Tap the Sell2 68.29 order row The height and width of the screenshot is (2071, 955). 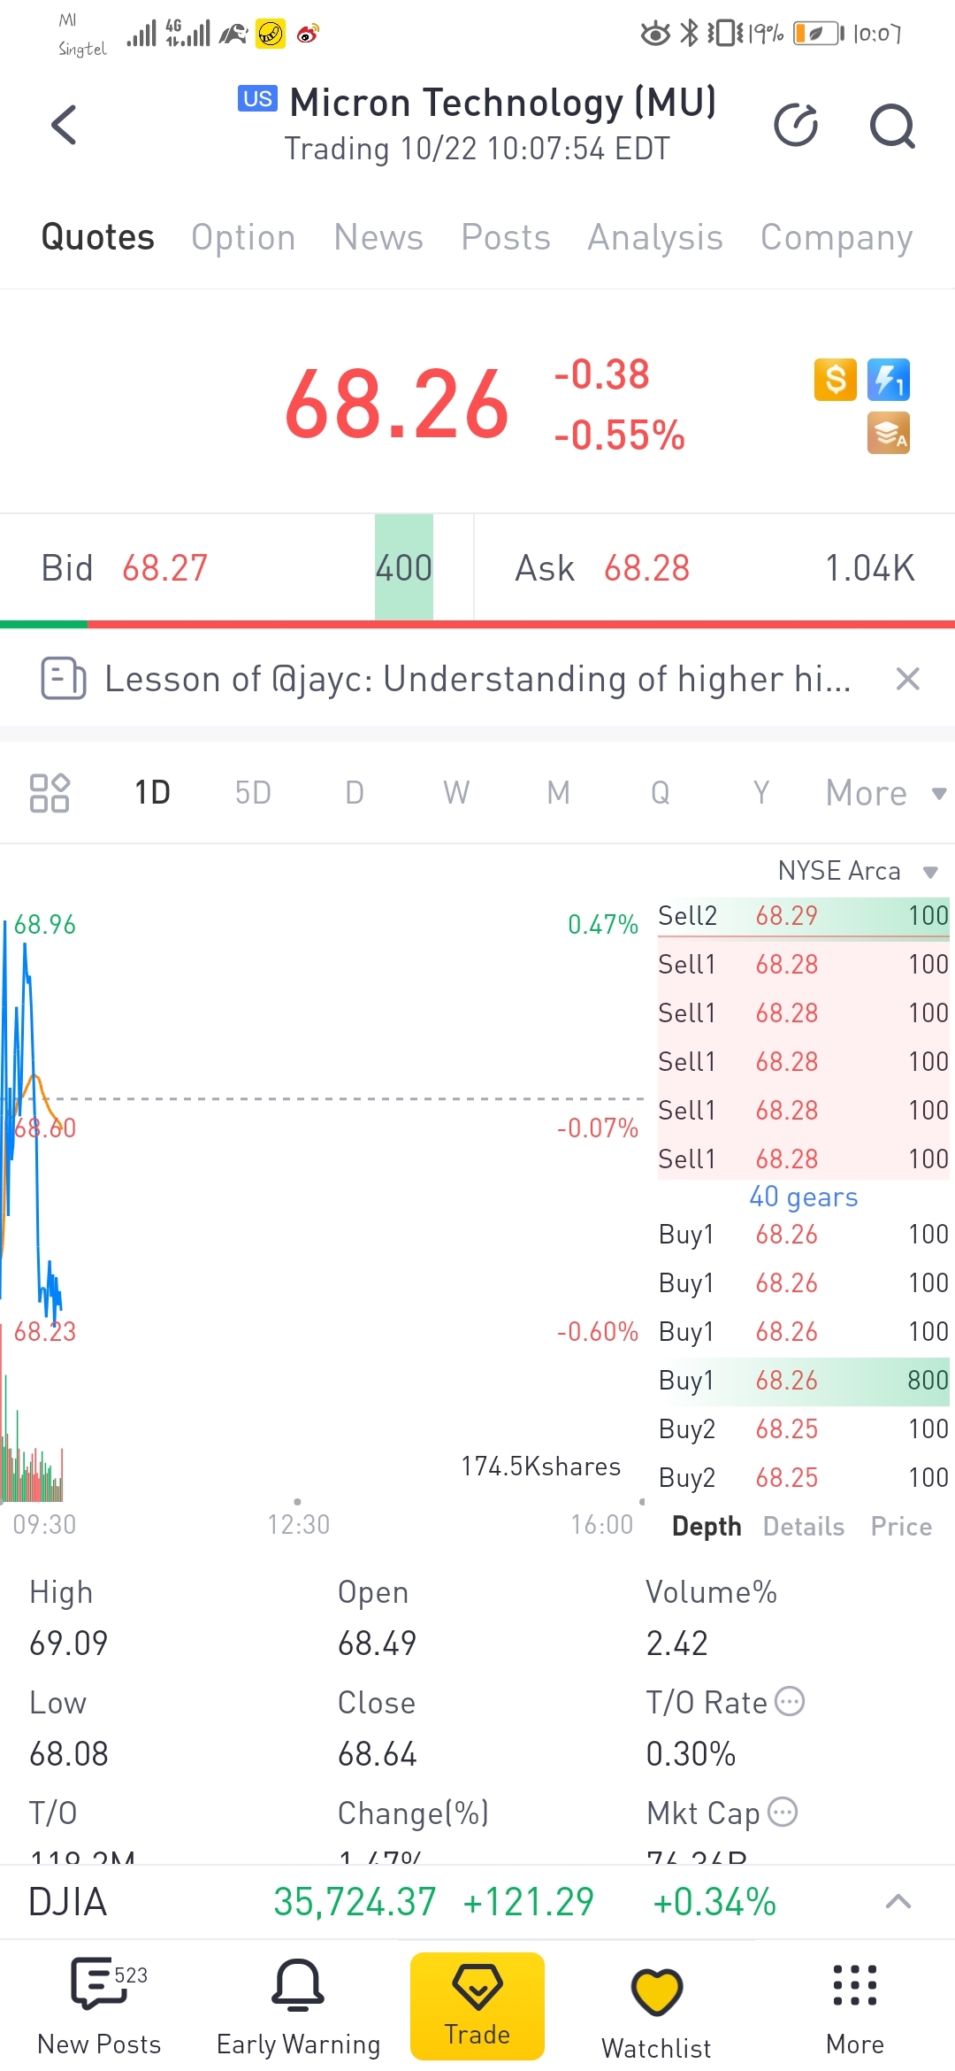pos(804,916)
